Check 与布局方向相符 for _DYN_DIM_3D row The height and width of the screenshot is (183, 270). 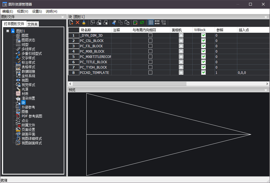(150, 35)
